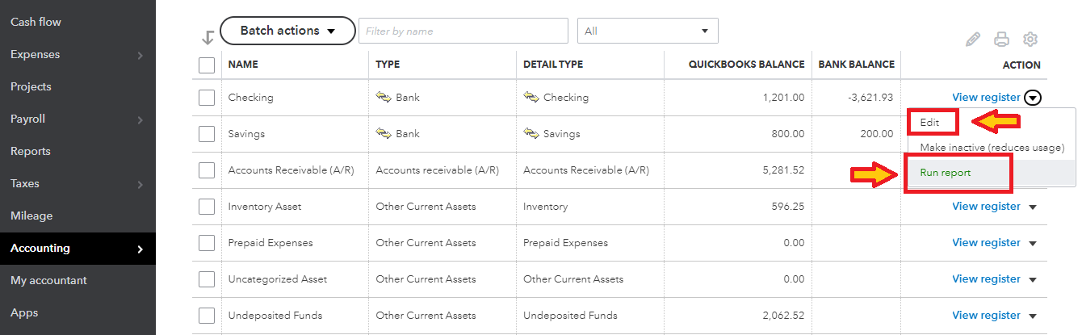Open the All filter dropdown
The height and width of the screenshot is (335, 1082).
648,31
